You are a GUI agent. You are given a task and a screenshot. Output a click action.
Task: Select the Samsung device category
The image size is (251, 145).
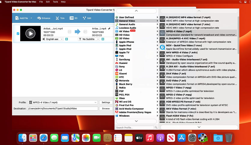[x=137, y=59]
